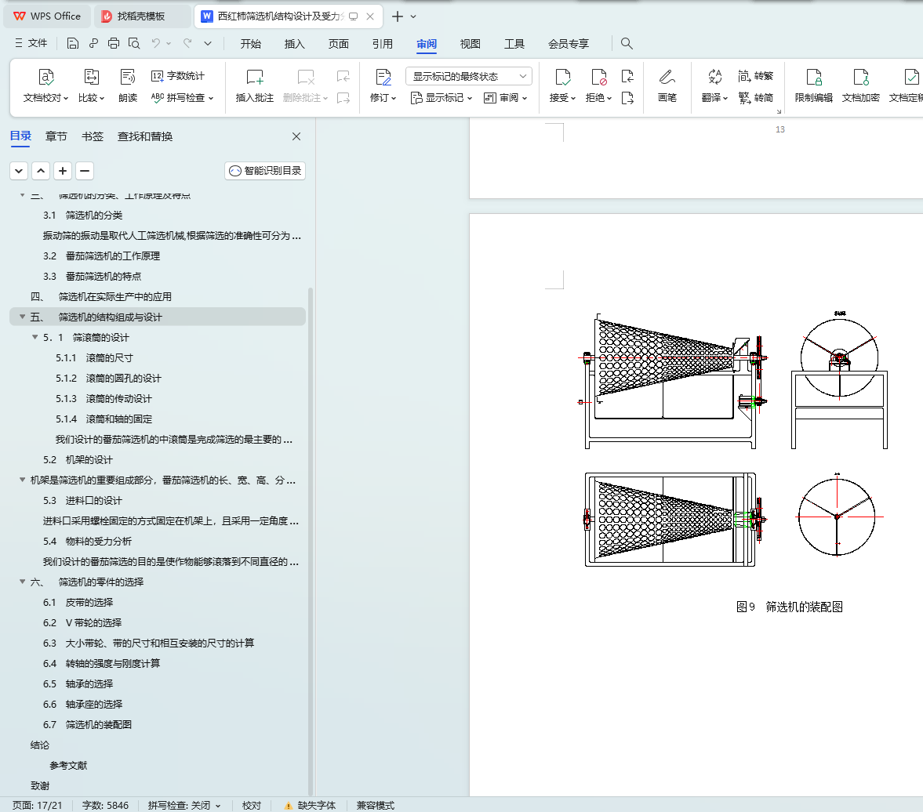Jump to heading 6.4 转轴的强度与刚度计算

pyautogui.click(x=100, y=663)
